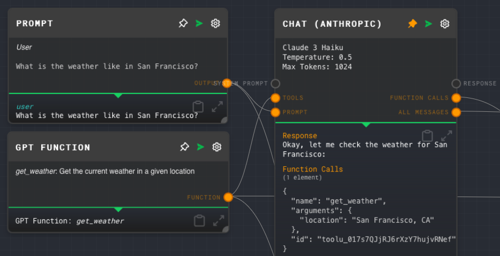
Task: Click the italic 'User' label in Prompt body
Action: click(x=24, y=47)
